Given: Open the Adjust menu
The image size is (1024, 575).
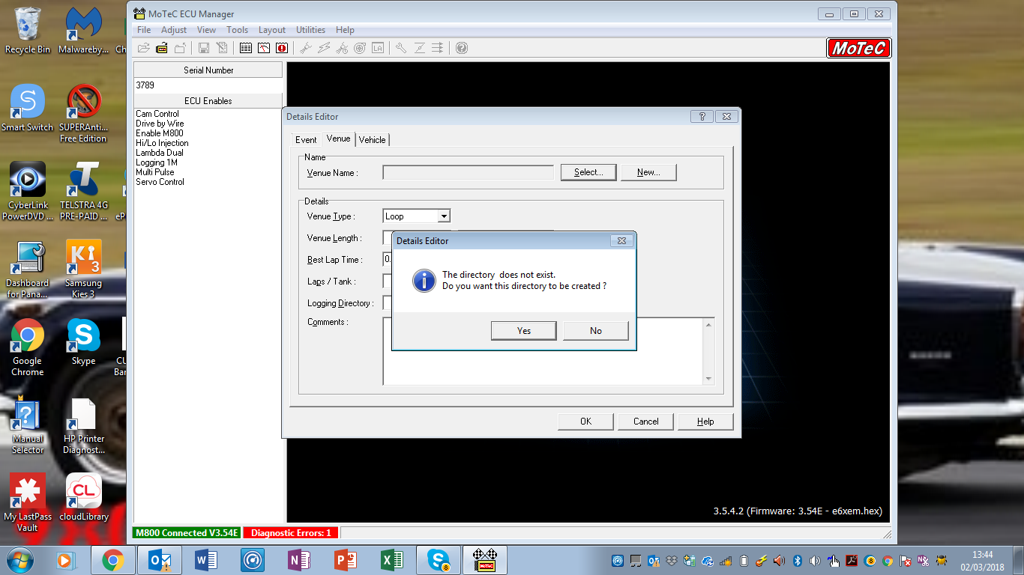Looking at the screenshot, I should pos(174,30).
